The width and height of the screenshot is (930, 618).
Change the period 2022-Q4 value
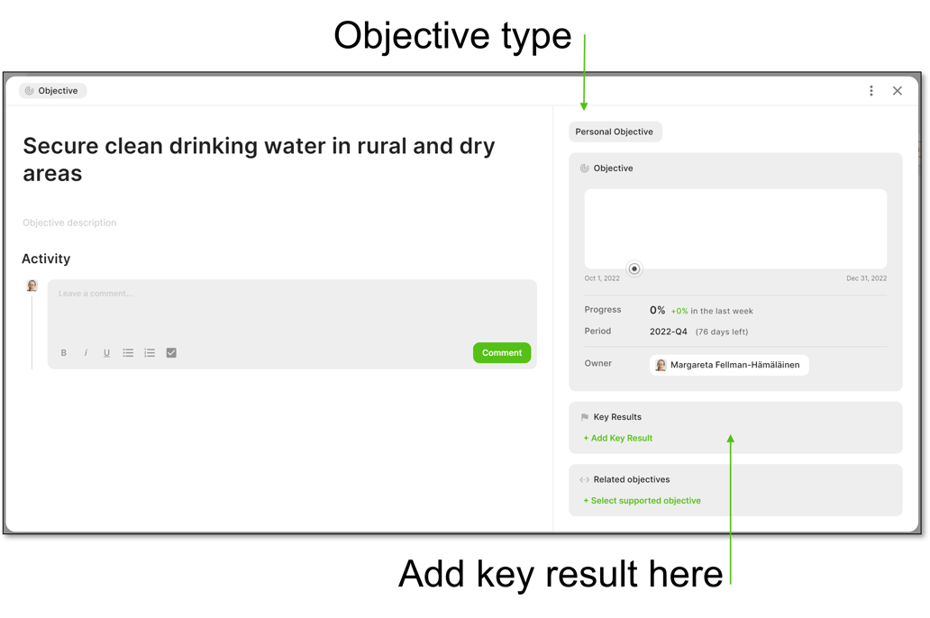[668, 332]
